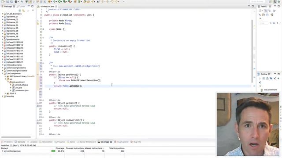Open the Console tab
Viewport: 282px width, 158px height.
20,142
